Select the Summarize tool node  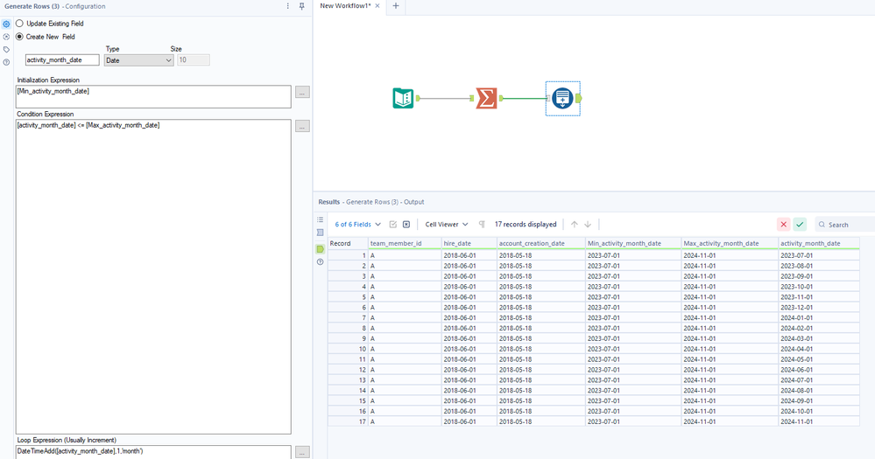[x=486, y=98]
